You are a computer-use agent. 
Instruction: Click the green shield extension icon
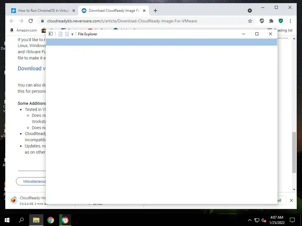281,21
